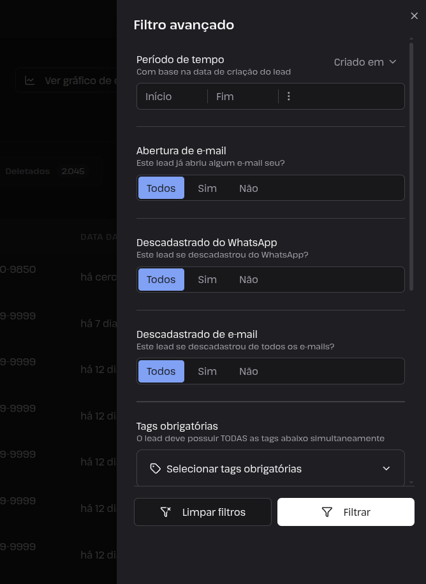Click the Fim date field

point(243,96)
